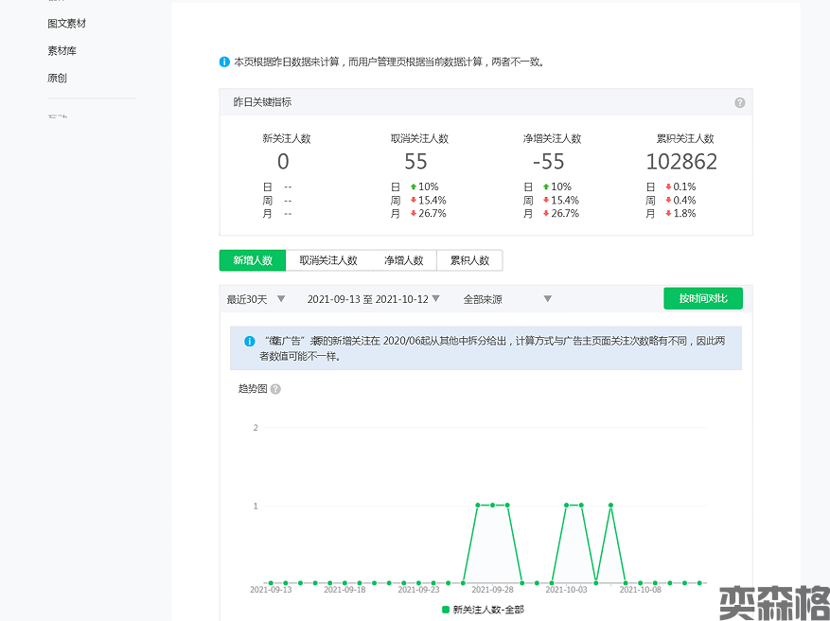Click the green legend marker for 新关注人数-全部
Image resolution: width=830 pixels, height=621 pixels.
(x=446, y=610)
